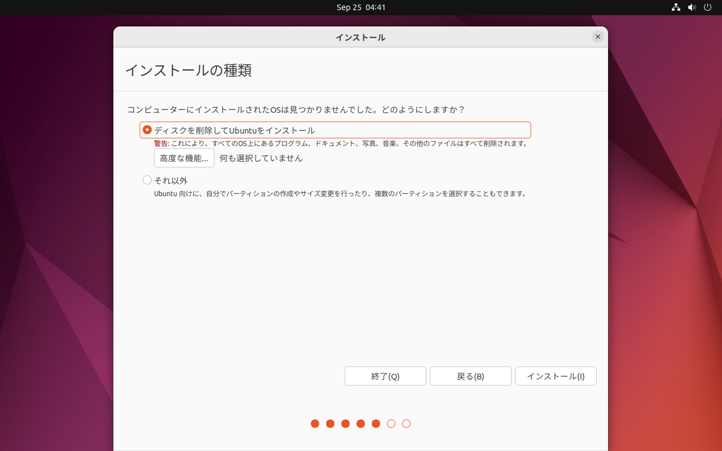Close the installer window with X button
The width and height of the screenshot is (722, 451).
tap(598, 37)
